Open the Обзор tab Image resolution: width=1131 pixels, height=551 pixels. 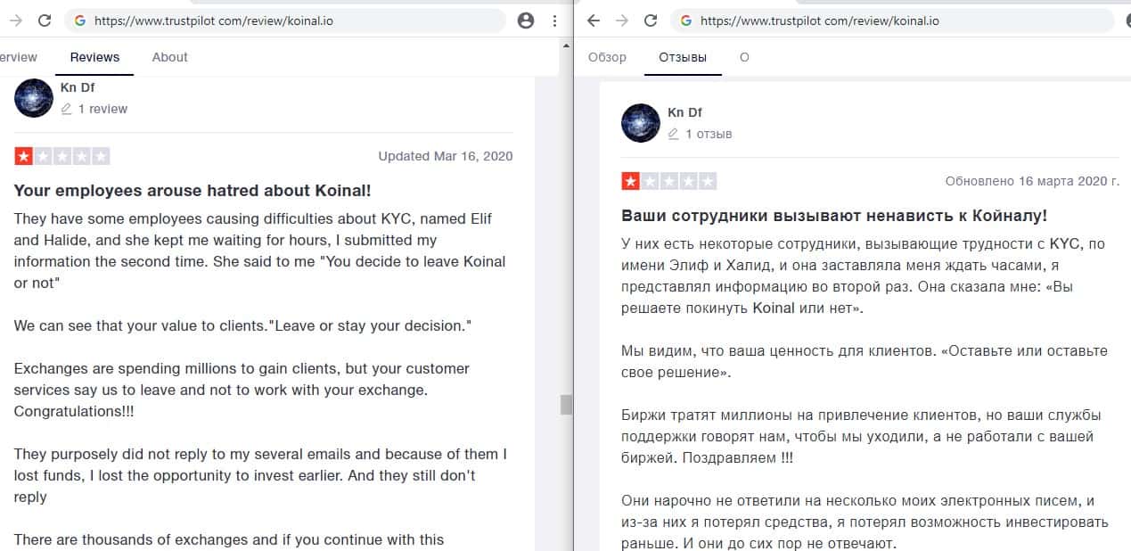[x=607, y=57]
